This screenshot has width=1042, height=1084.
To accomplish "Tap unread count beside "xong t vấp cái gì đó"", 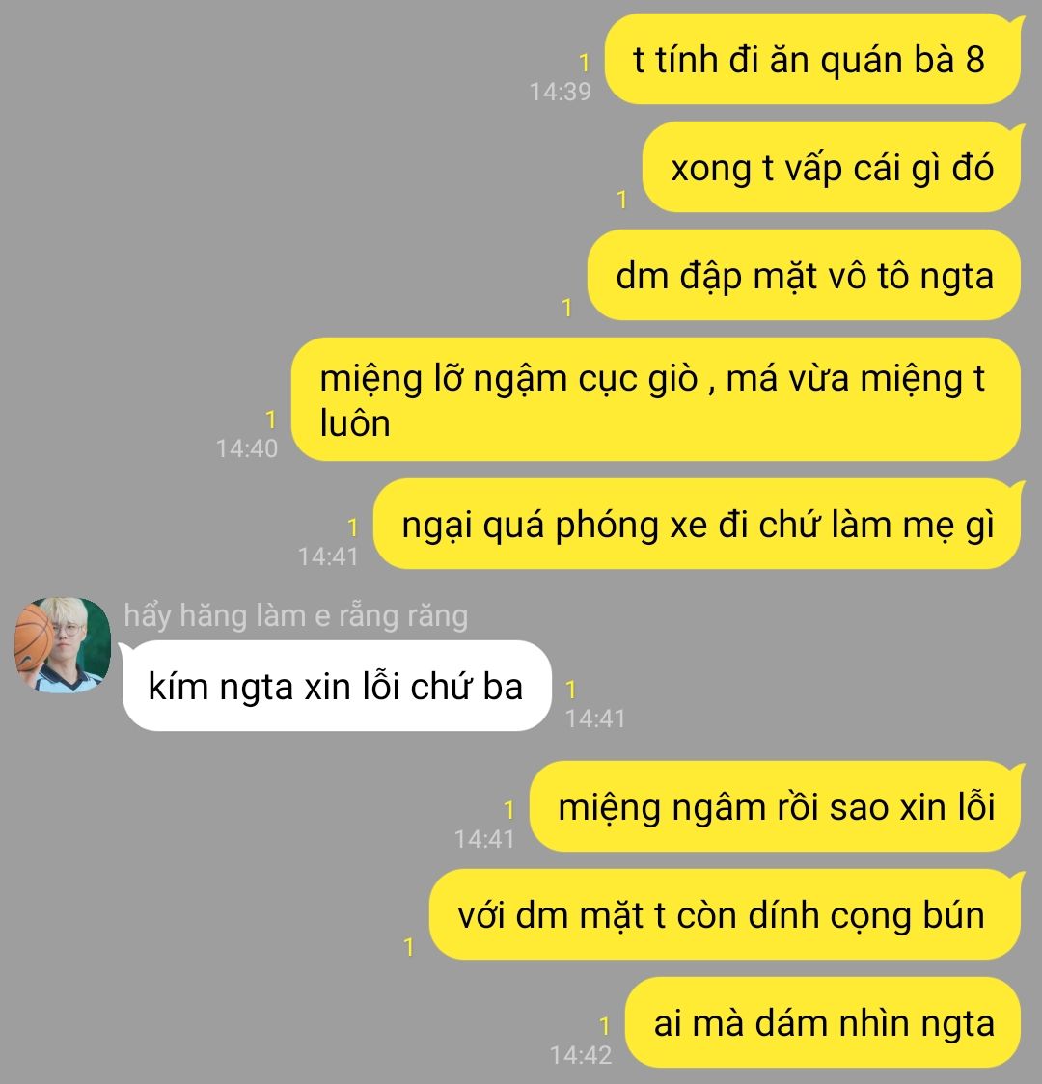I will [621, 200].
